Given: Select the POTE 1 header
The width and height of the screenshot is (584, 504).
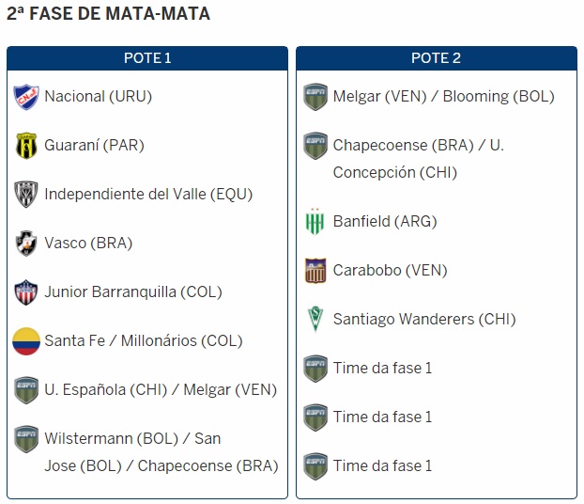Looking at the screenshot, I should click(147, 58).
